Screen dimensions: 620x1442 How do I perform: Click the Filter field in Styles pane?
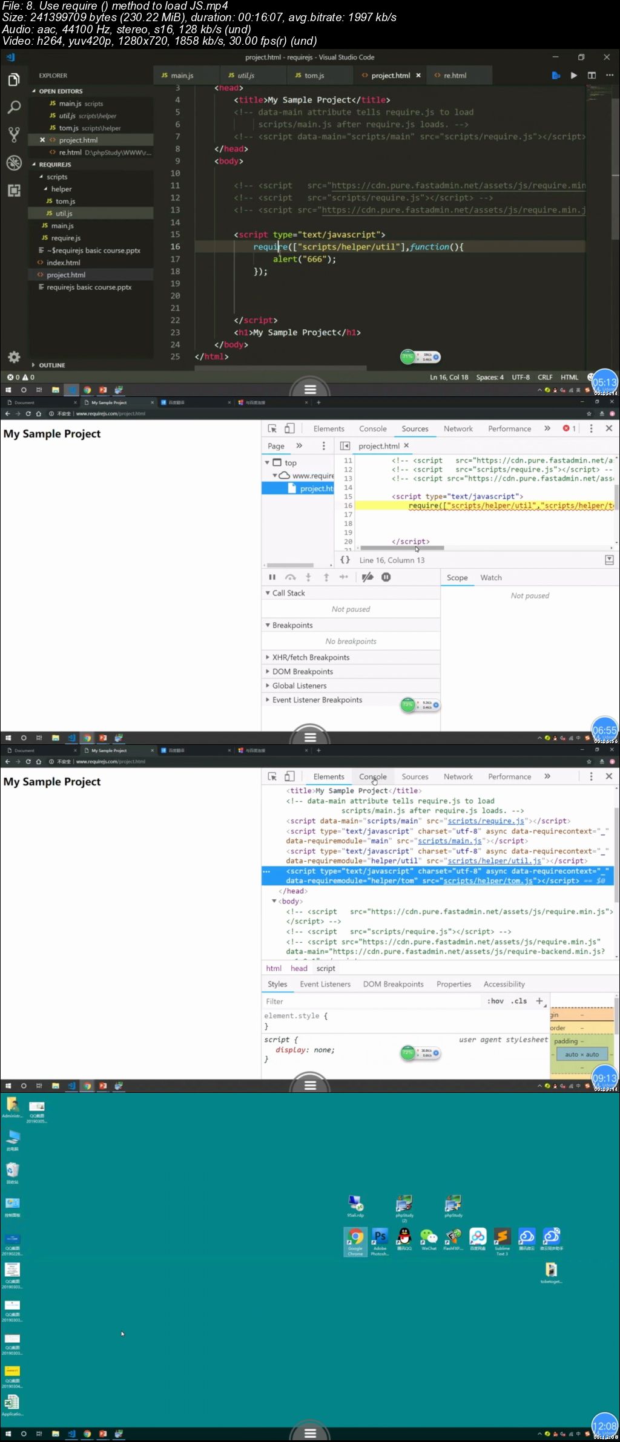click(372, 1001)
